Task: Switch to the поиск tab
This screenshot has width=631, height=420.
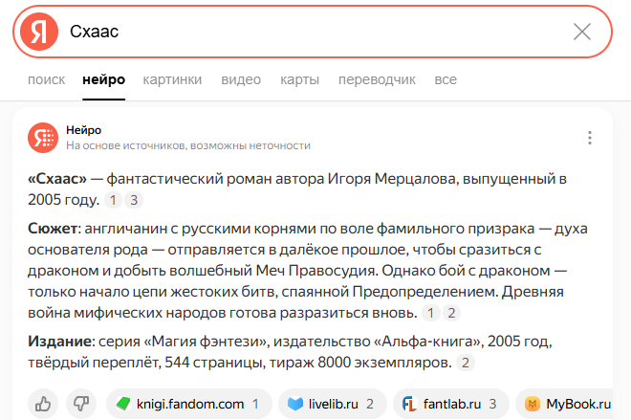Action: coord(46,79)
